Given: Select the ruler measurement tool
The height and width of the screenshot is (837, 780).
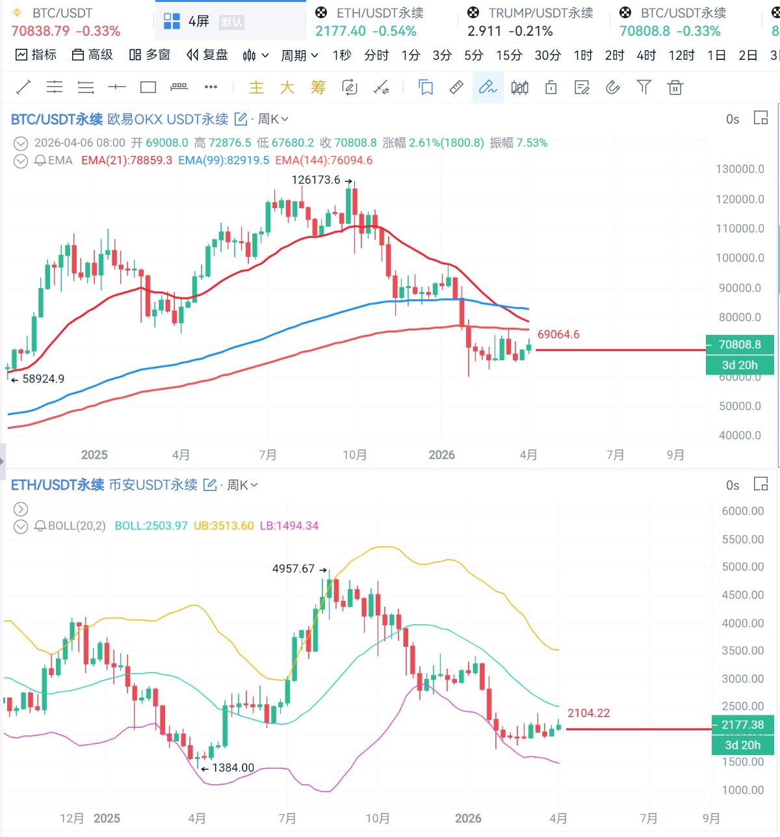Looking at the screenshot, I should [457, 87].
